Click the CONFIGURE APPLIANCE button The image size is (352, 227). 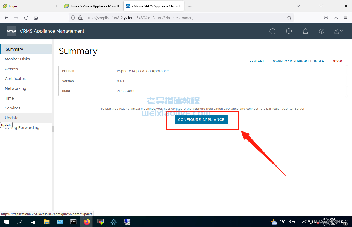pyautogui.click(x=201, y=120)
